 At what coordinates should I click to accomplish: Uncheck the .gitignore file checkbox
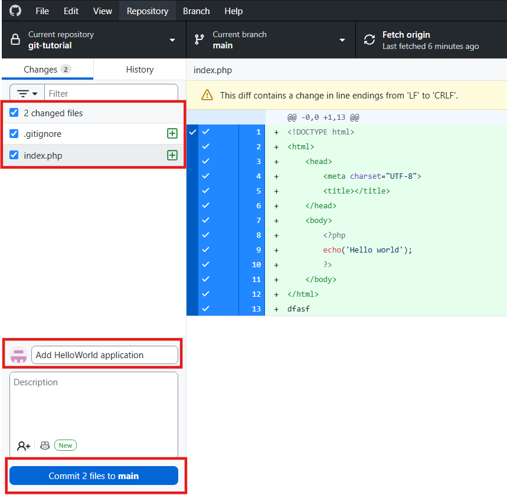coord(14,134)
